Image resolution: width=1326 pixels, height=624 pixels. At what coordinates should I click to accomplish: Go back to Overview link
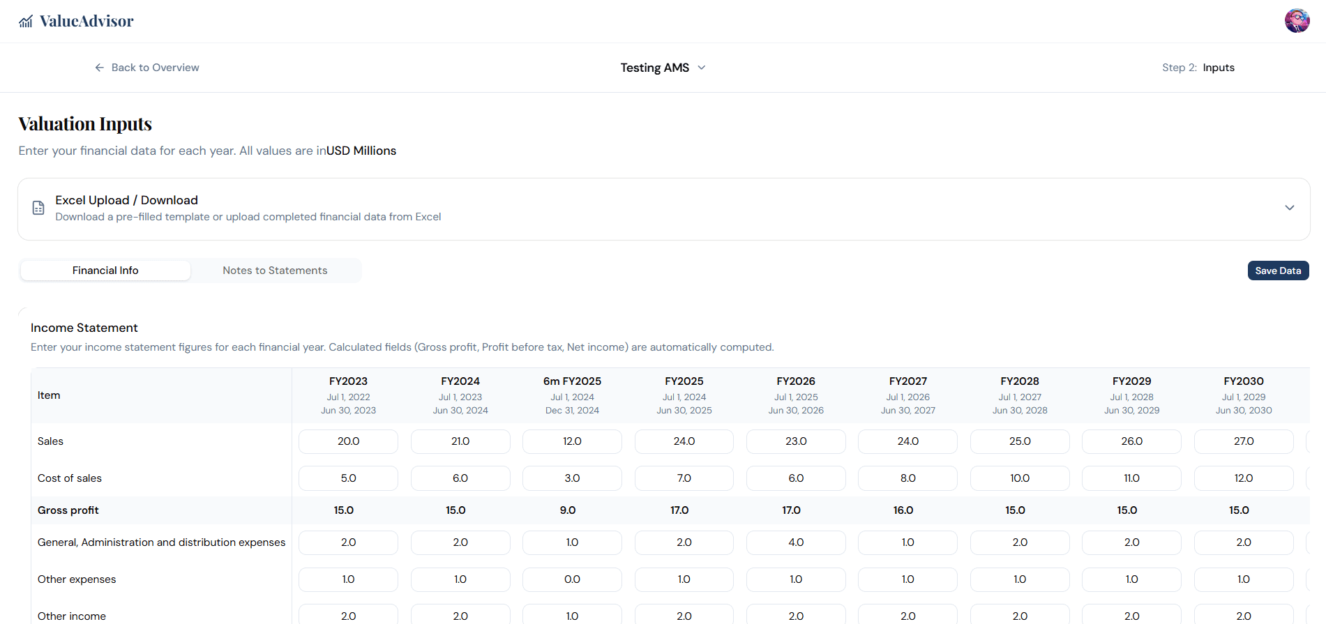[155, 68]
